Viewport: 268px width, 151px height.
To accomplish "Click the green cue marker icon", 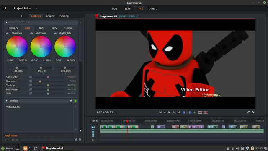I will tap(194, 112).
